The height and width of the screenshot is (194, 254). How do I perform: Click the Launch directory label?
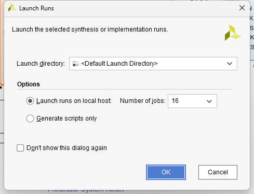pos(41,64)
